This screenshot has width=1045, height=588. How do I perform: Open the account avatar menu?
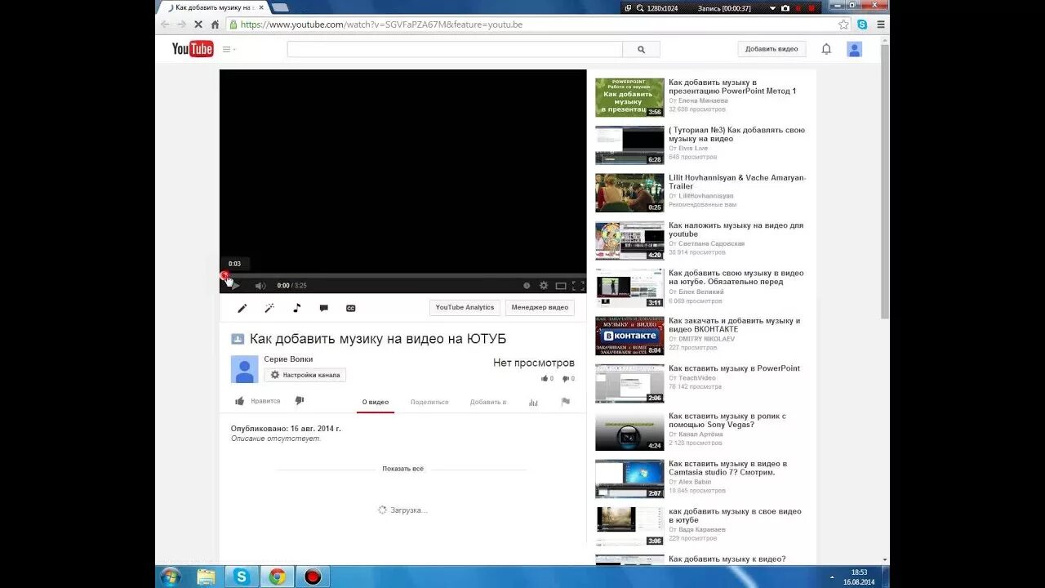855,49
